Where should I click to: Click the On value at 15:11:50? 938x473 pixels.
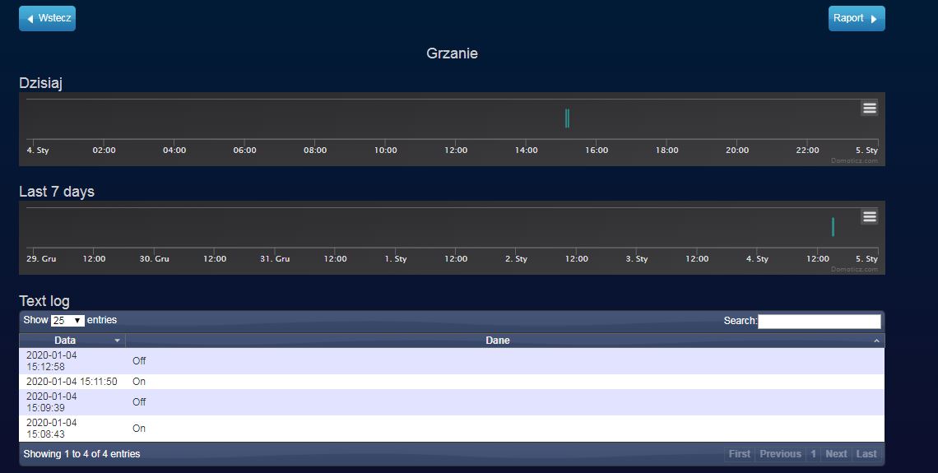coord(139,382)
